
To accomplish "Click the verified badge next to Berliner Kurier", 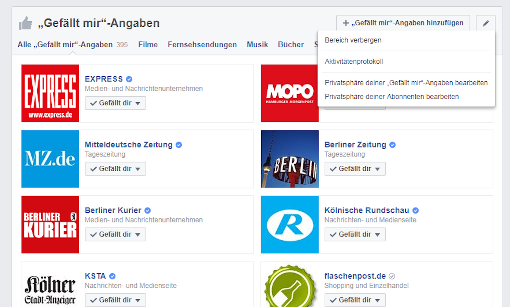I will click(147, 210).
